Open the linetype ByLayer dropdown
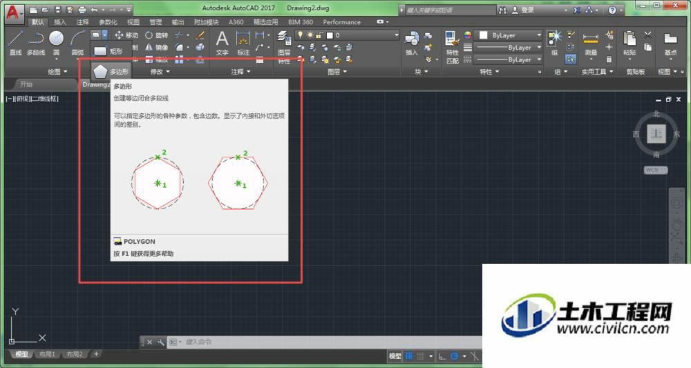This screenshot has height=368, width=691. (508, 59)
